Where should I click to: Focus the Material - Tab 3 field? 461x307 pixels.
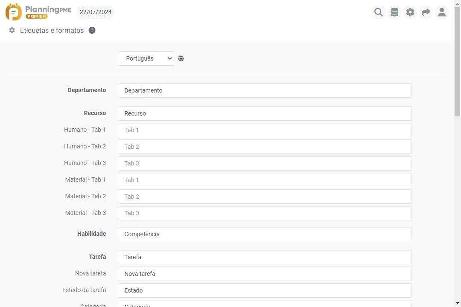point(265,213)
